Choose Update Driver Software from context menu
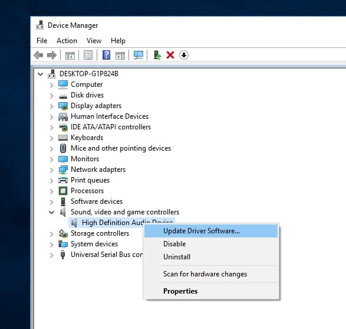 211,231
